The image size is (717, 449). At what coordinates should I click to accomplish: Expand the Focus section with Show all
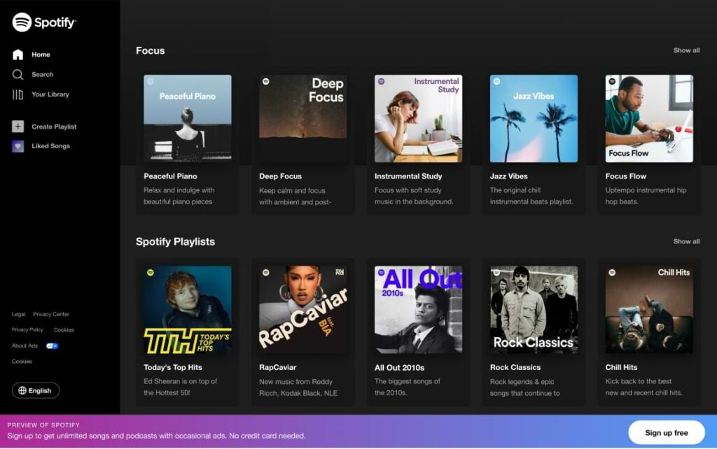687,50
